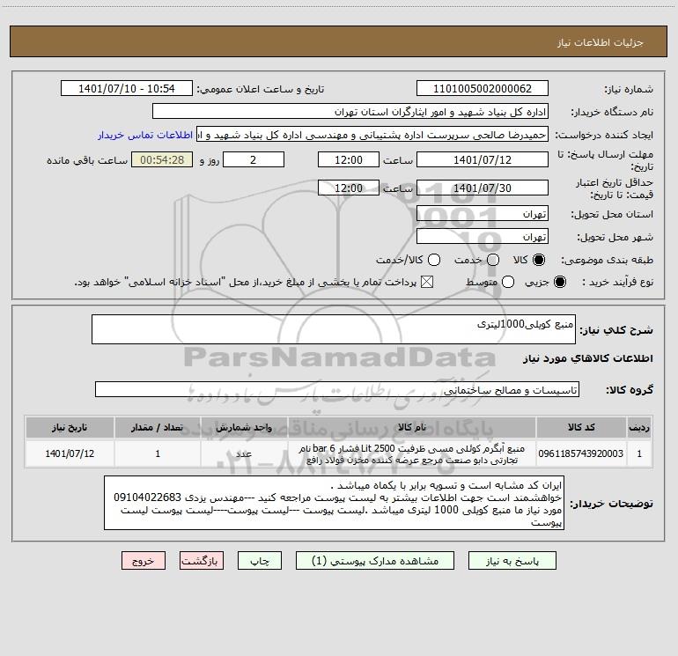Click the delivery province field 'تهران'

(483, 214)
